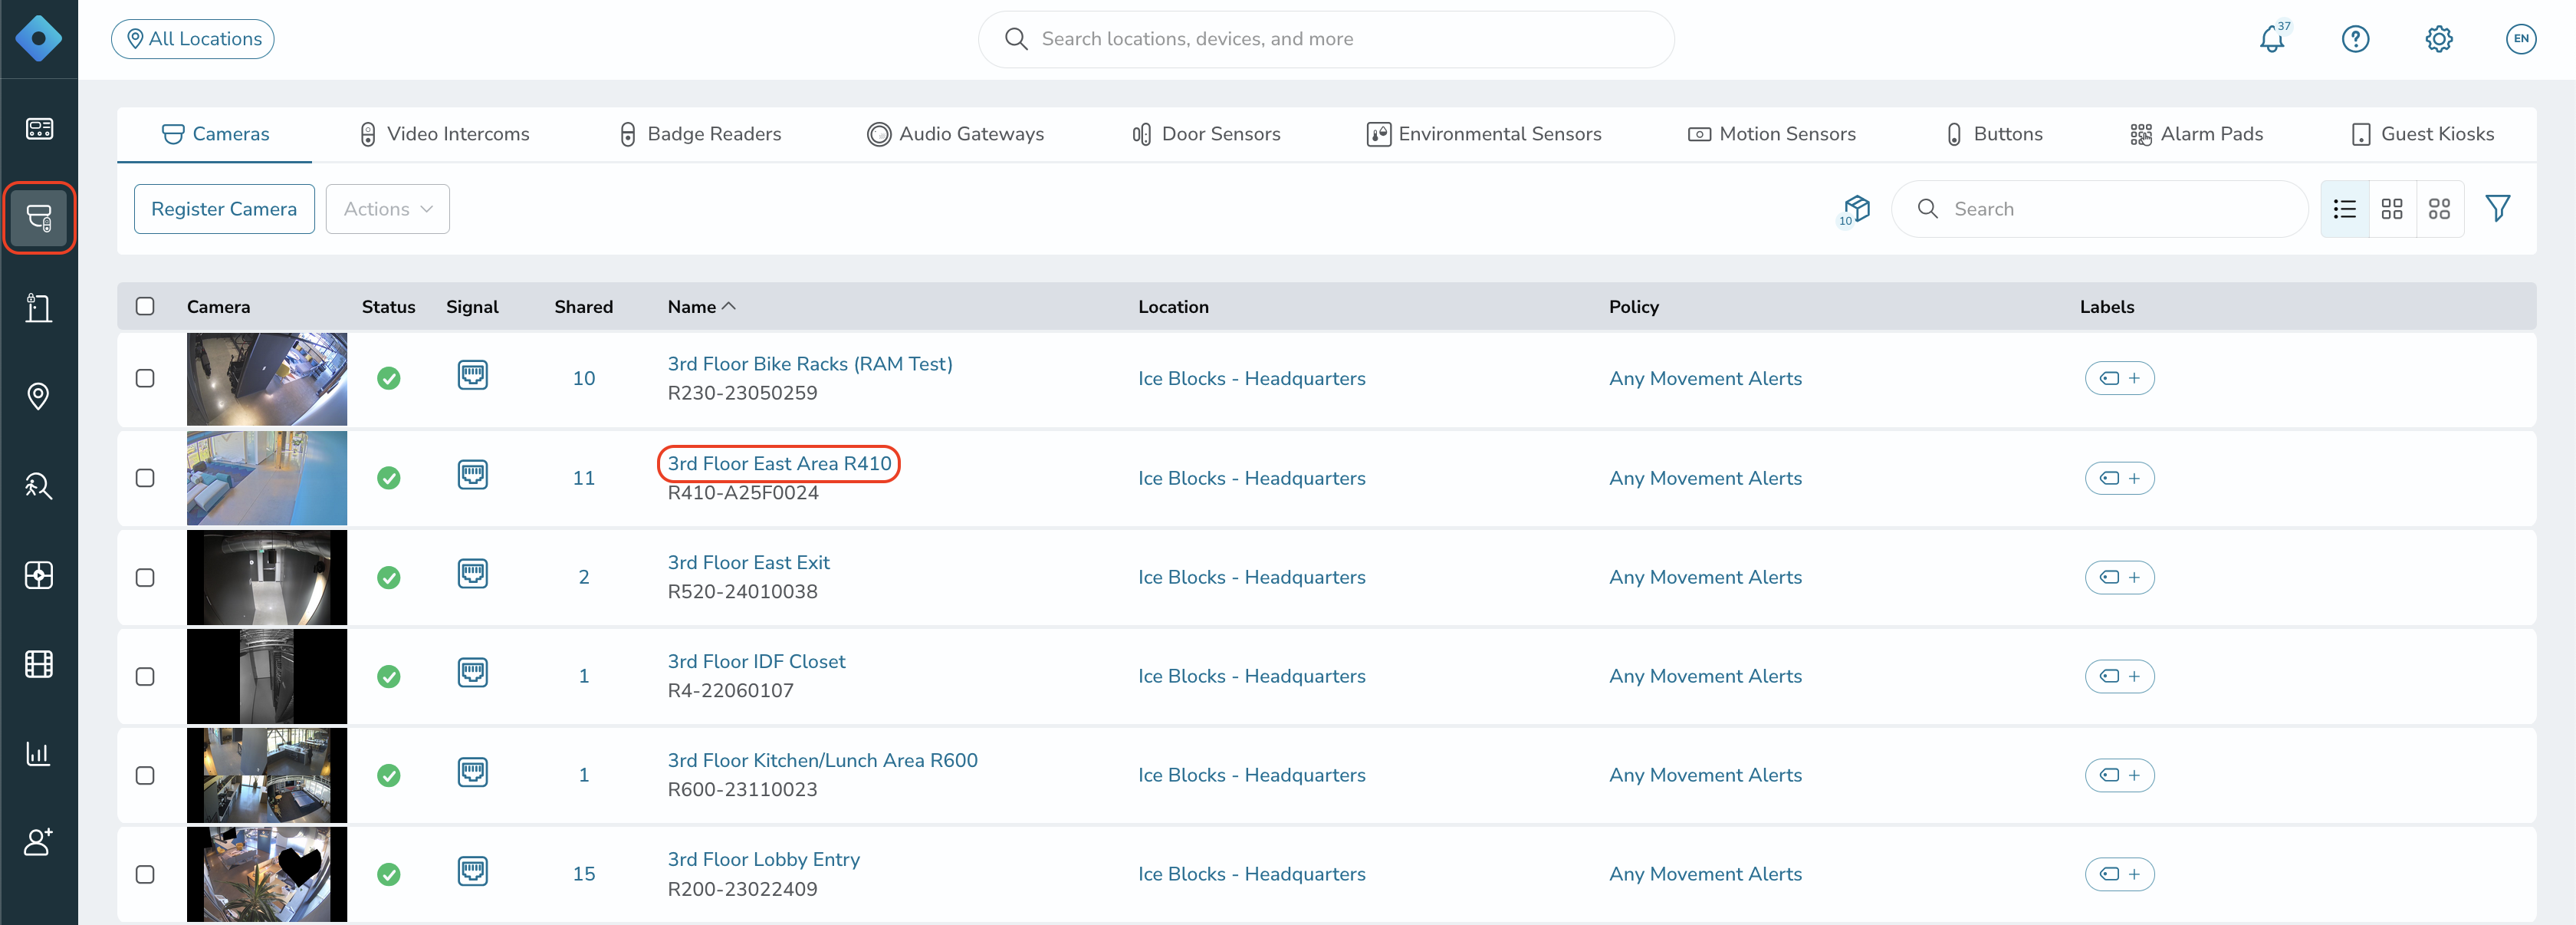Image resolution: width=2576 pixels, height=925 pixels.
Task: Open 3rd Floor Lobby Entry camera link
Action: (763, 860)
